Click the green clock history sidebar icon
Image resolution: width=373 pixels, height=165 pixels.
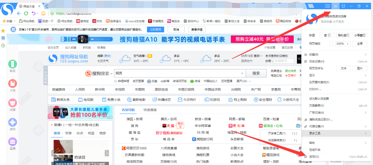tap(3, 45)
